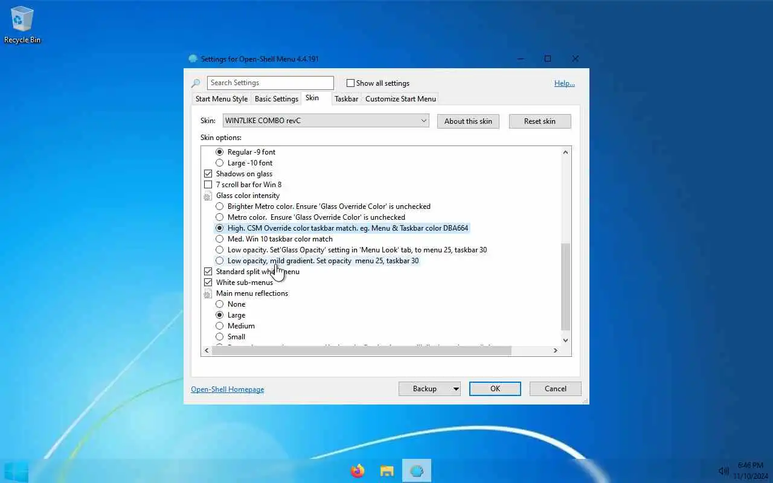Click the scroll down arrow in skin options

(566, 340)
